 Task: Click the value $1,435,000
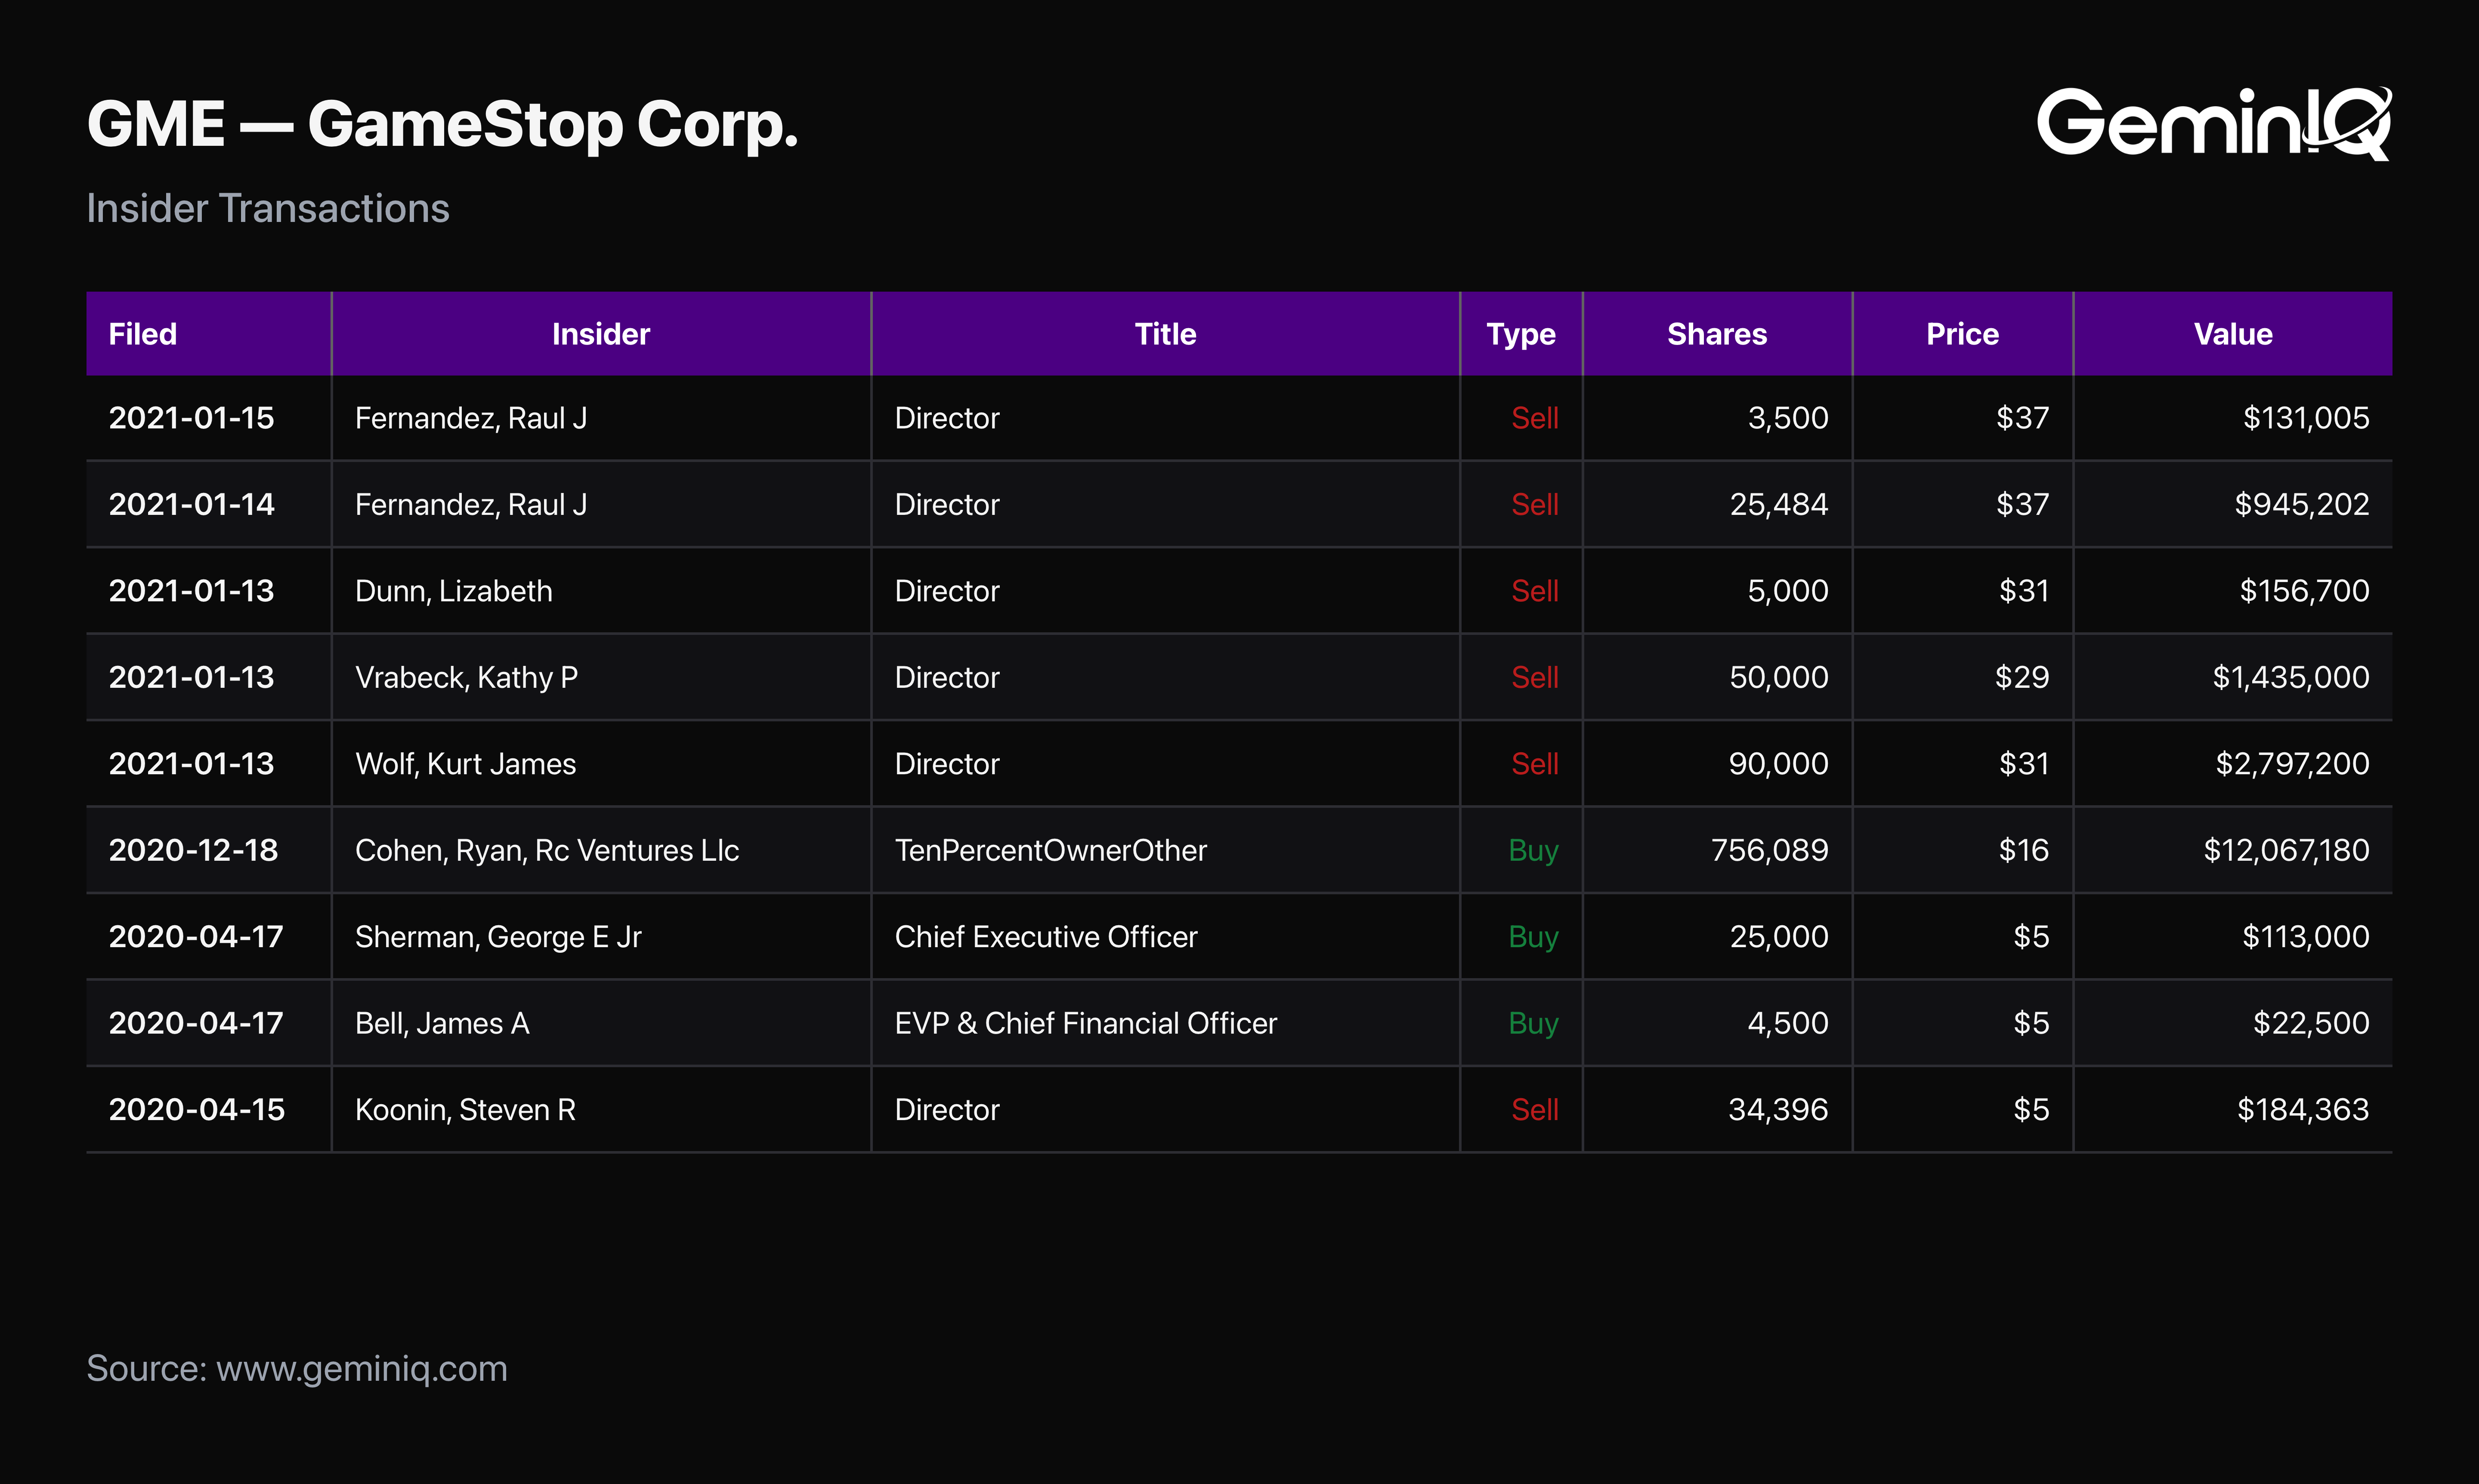tap(2290, 677)
